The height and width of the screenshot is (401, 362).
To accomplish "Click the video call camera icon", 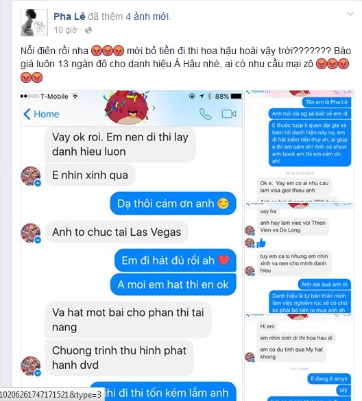I will coord(229,114).
